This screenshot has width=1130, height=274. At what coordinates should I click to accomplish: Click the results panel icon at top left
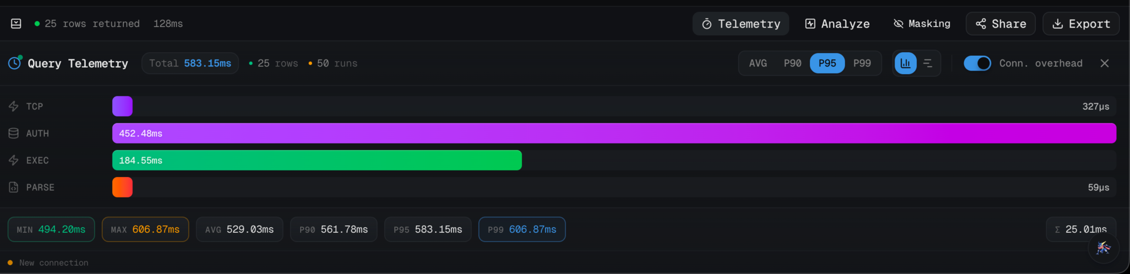click(16, 24)
